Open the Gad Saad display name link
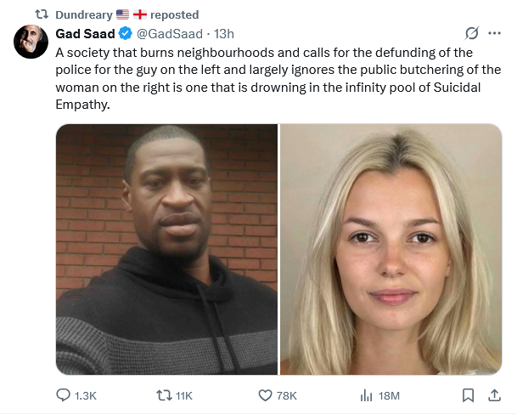The width and height of the screenshot is (517, 414). coord(85,34)
